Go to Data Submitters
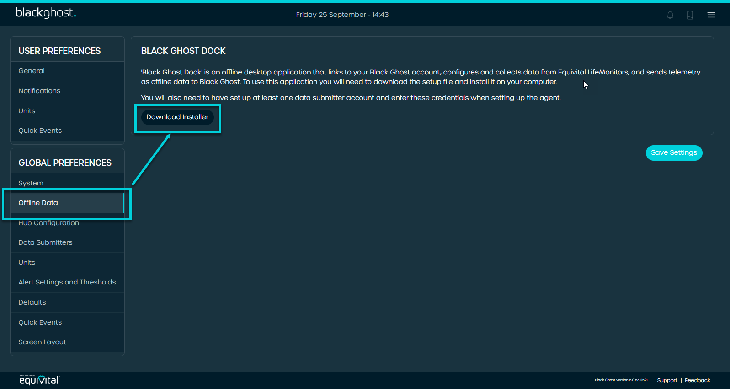 pos(67,242)
